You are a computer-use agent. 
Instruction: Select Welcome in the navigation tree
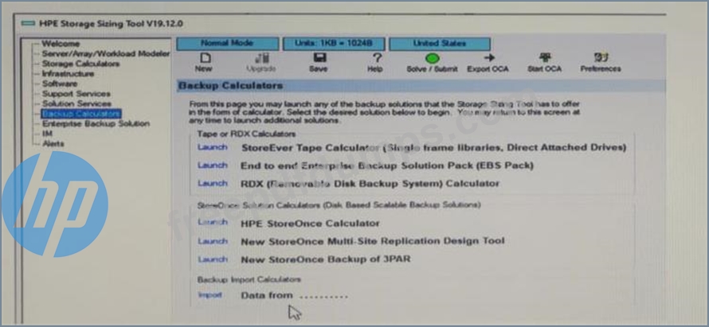point(61,43)
